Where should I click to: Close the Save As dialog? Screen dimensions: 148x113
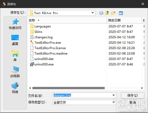(143, 4)
